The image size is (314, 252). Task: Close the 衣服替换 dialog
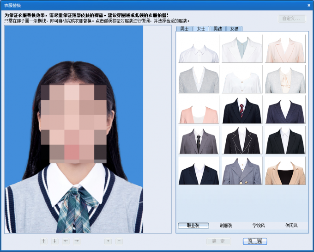[309, 6]
